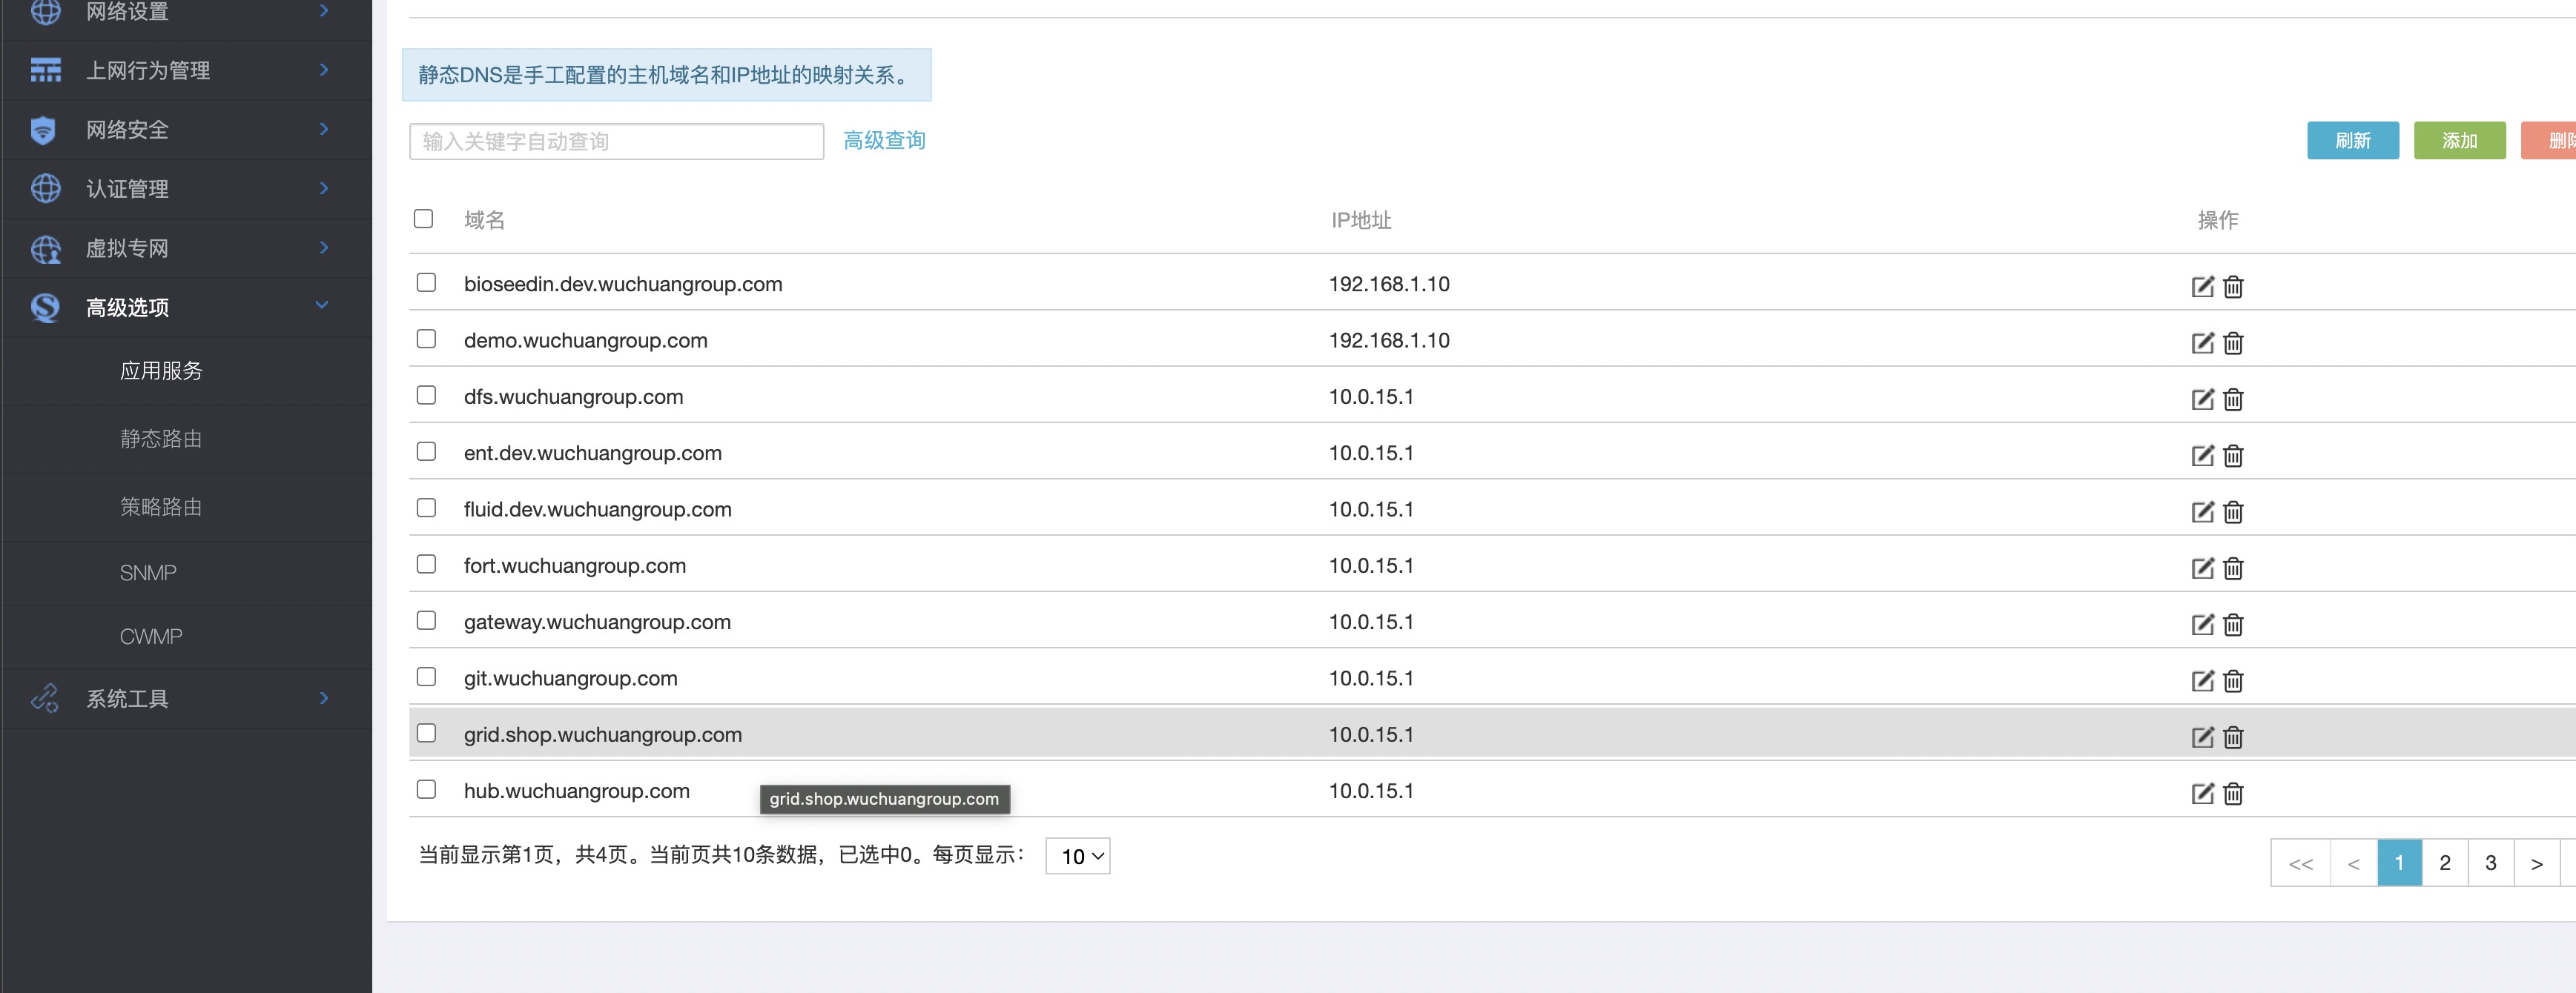This screenshot has height=993, width=2576.
Task: Select the ent.dev.wuchuangroup.com row checkbox
Action: [426, 451]
